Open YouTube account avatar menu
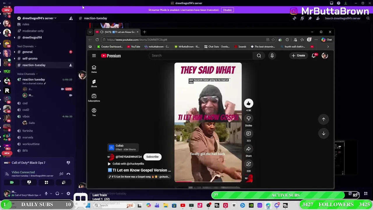 325,55
